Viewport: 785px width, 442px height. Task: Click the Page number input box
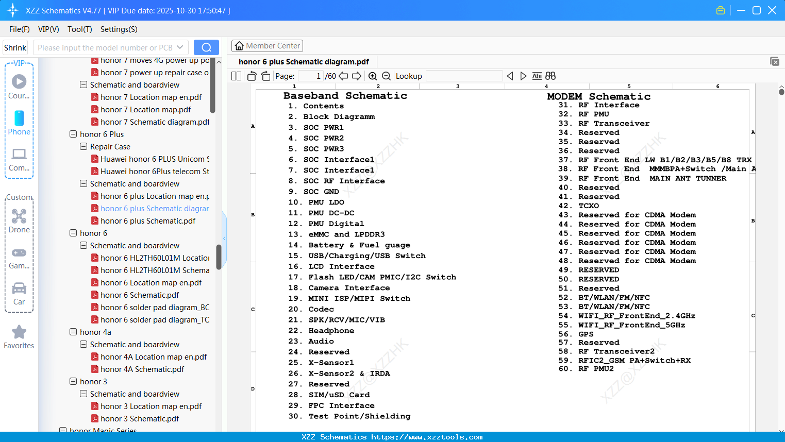pyautogui.click(x=311, y=76)
